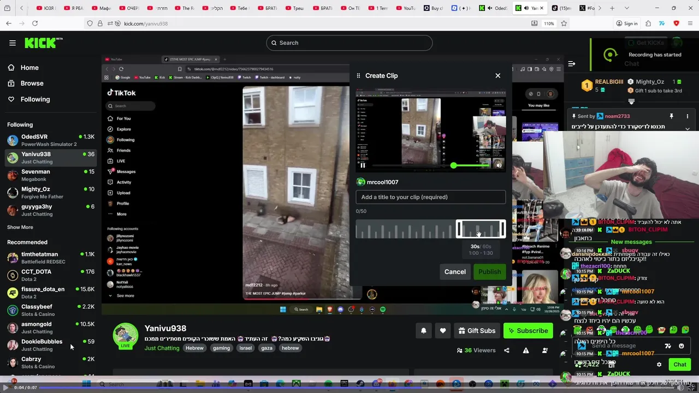Subscribe to Yanivu938 channel
Image resolution: width=699 pixels, height=393 pixels.
point(528,330)
